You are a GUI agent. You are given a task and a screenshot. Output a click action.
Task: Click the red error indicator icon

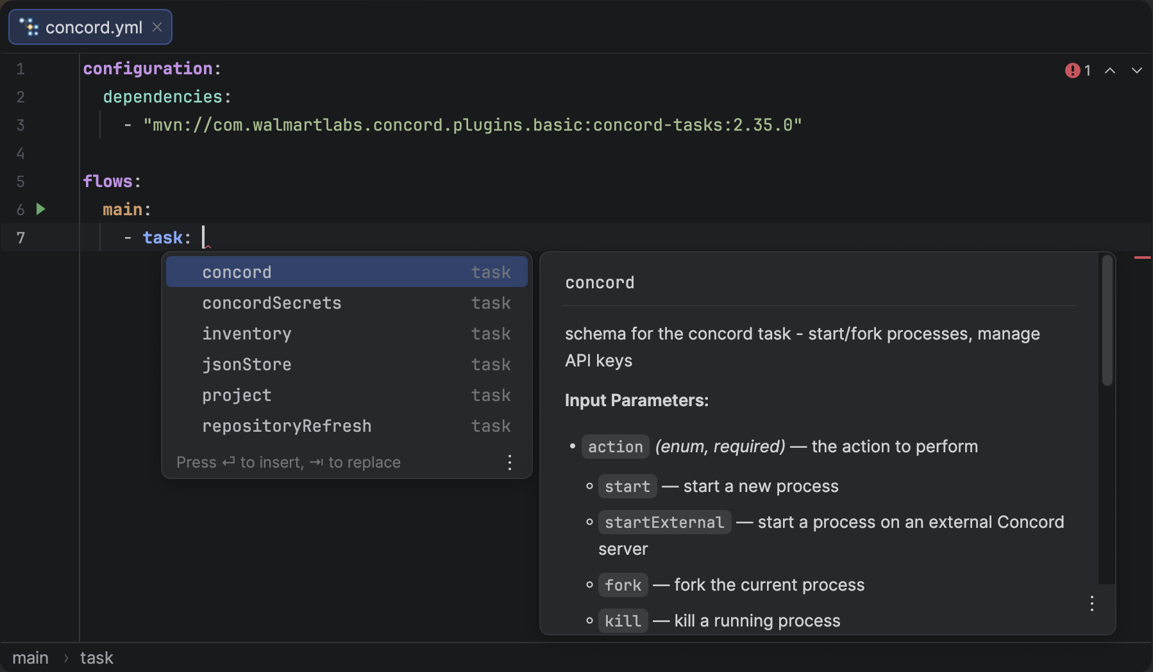coord(1072,70)
